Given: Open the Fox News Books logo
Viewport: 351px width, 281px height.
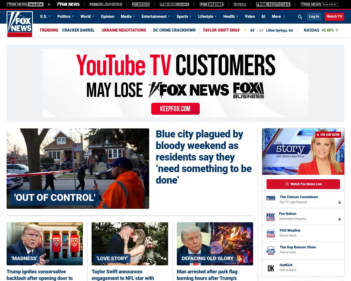Looking at the screenshot, I should (x=319, y=4).
